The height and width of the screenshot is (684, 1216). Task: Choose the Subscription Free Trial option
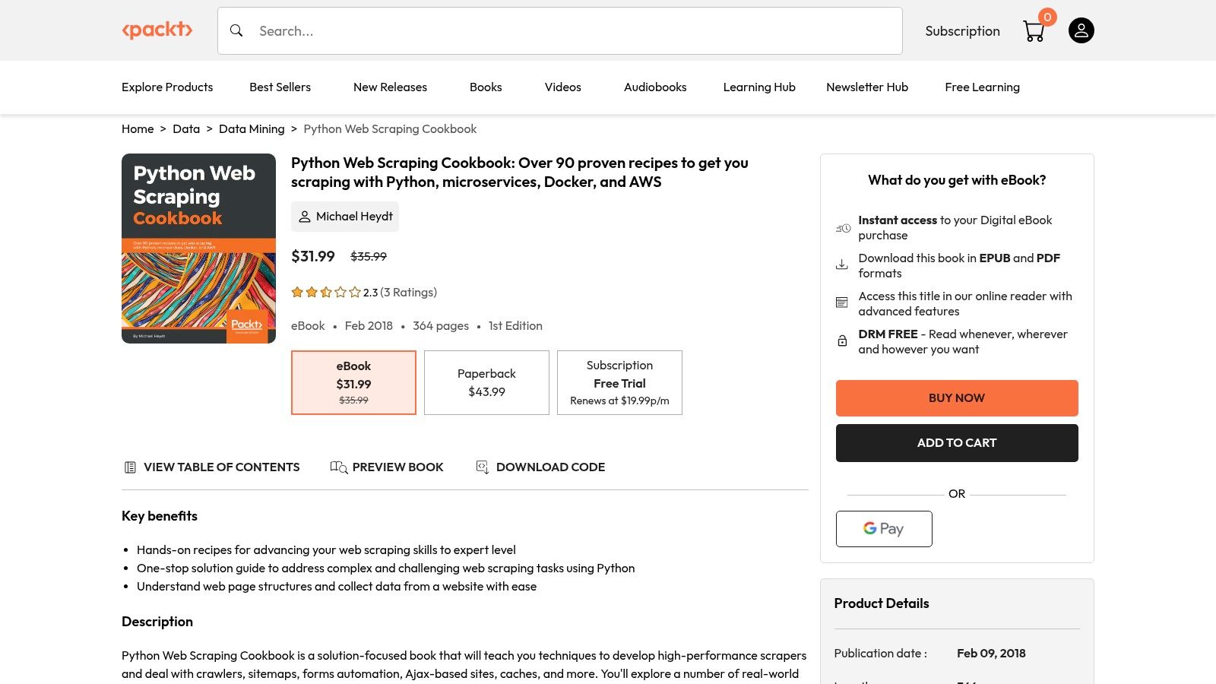tap(619, 382)
